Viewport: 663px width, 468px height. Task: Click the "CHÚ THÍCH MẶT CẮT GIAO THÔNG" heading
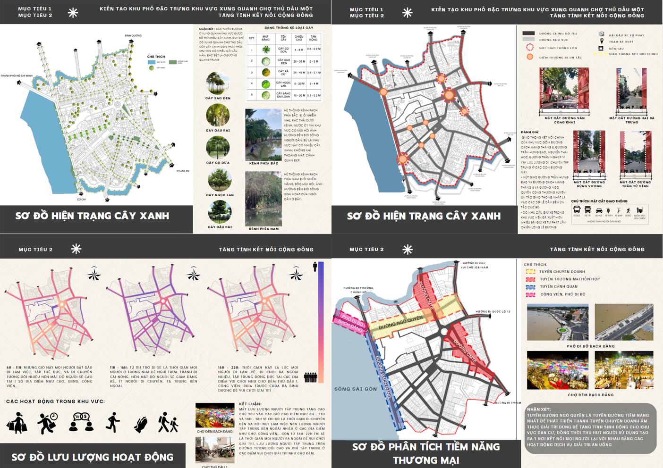[x=599, y=201]
